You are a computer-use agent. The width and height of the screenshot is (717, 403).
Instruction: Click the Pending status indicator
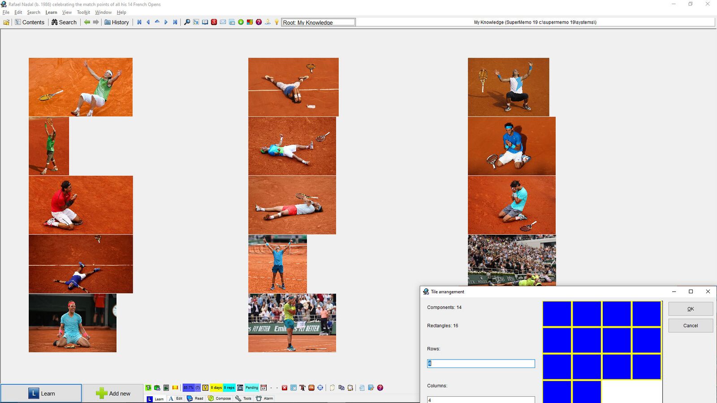tap(251, 388)
